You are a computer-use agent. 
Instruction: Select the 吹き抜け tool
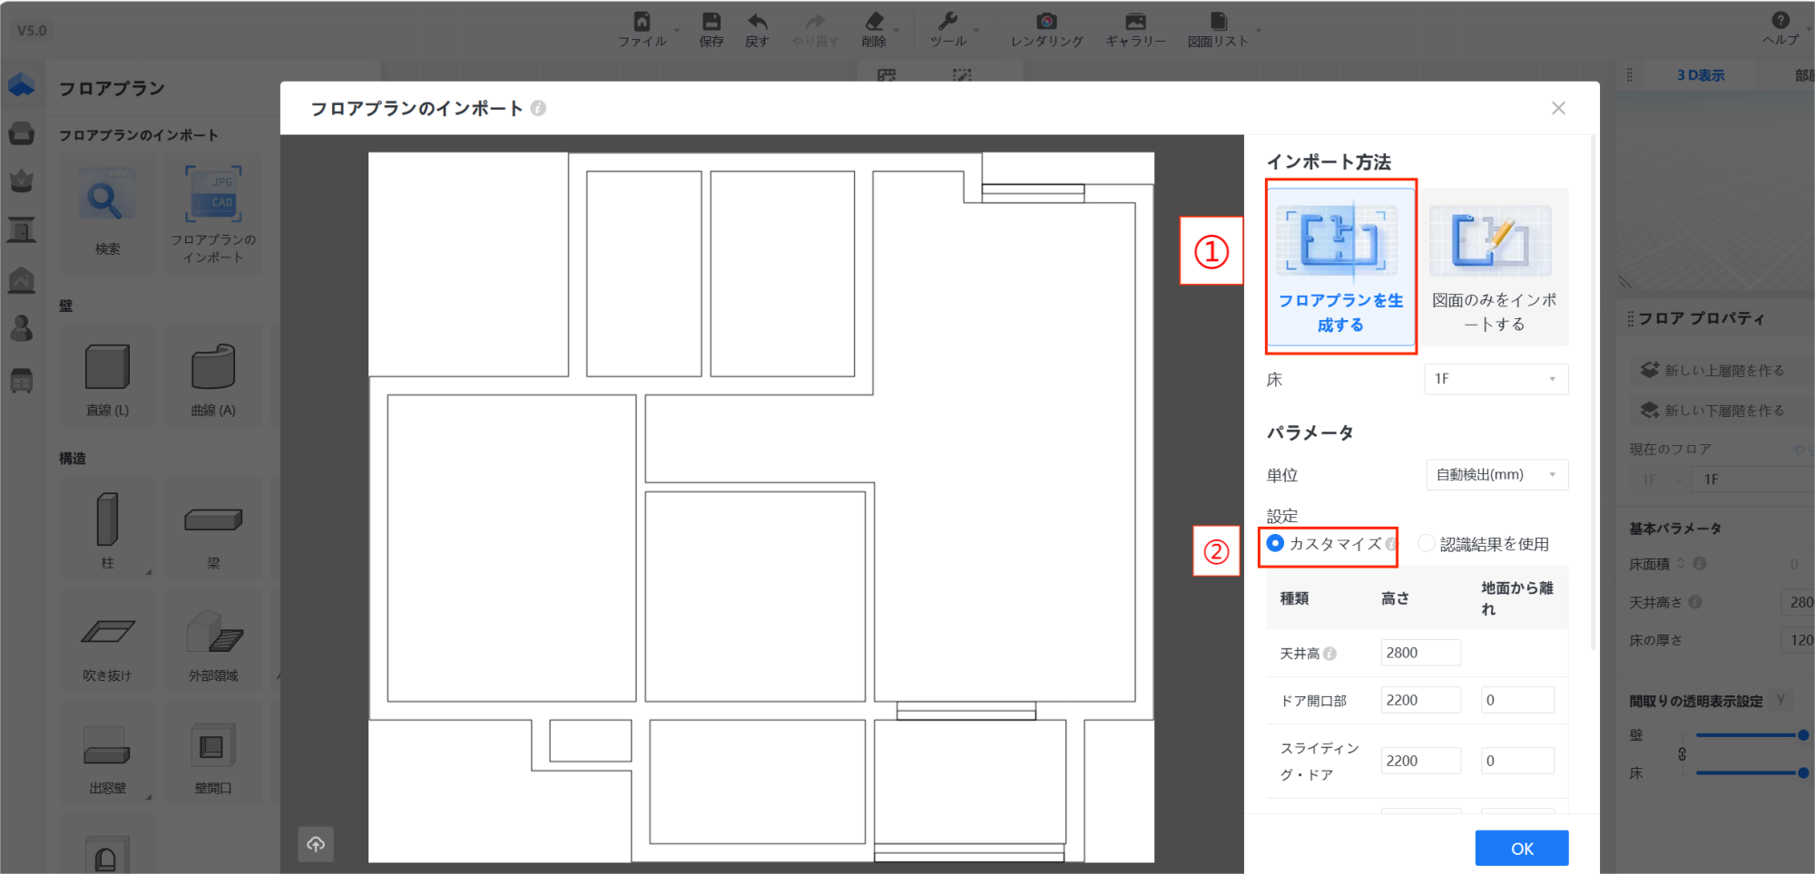[107, 642]
